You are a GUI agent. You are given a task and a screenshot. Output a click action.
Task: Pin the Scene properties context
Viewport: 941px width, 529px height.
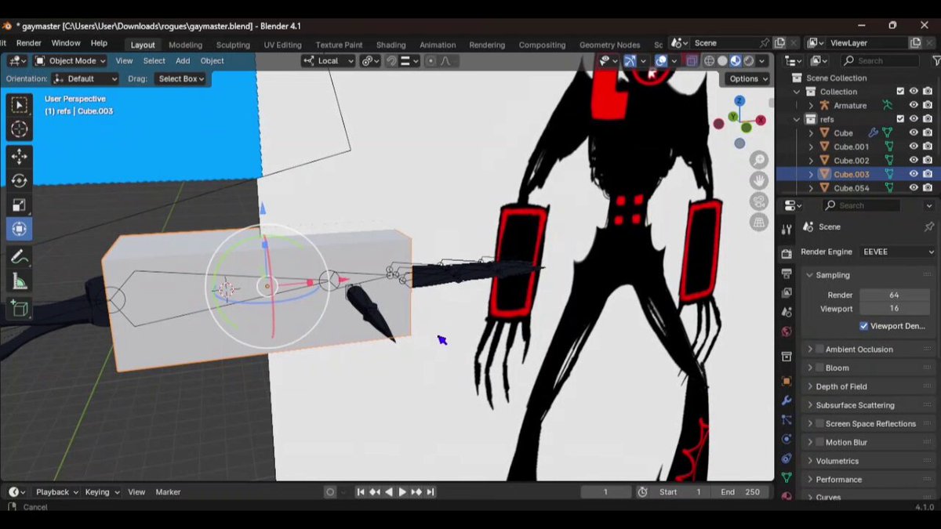928,226
